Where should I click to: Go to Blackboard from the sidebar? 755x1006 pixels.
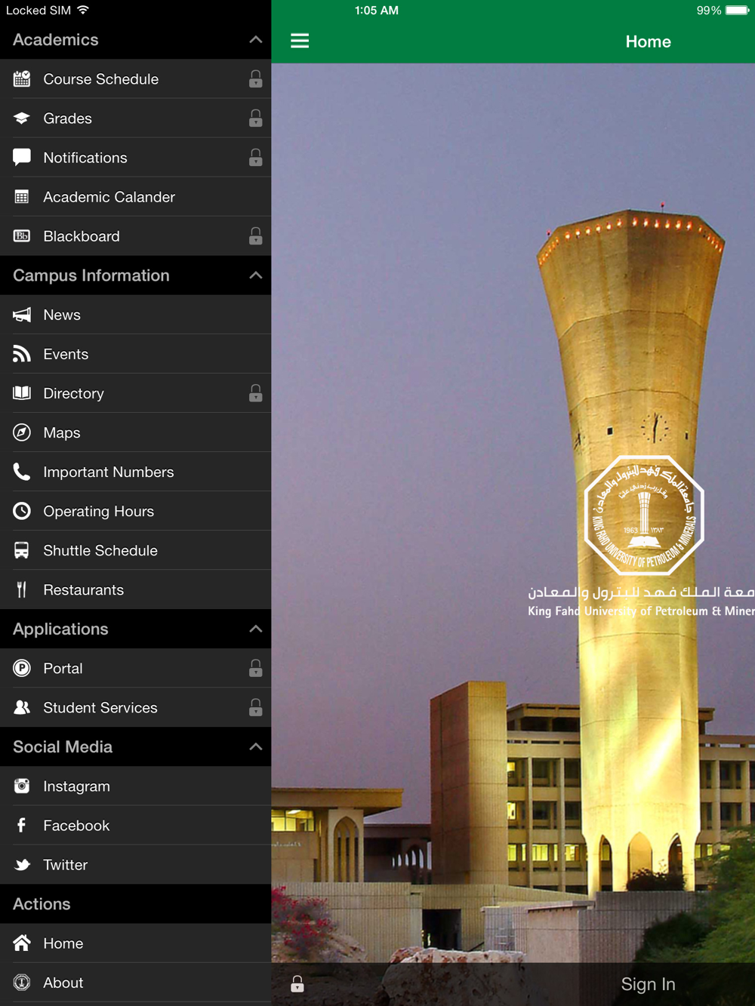point(136,236)
